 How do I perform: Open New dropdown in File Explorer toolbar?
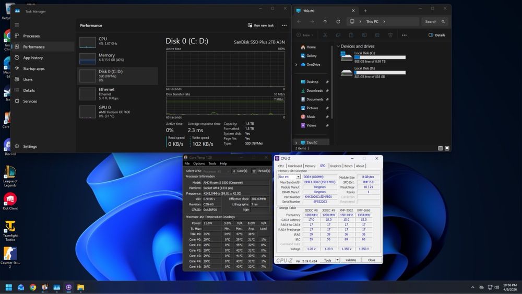[305, 35]
